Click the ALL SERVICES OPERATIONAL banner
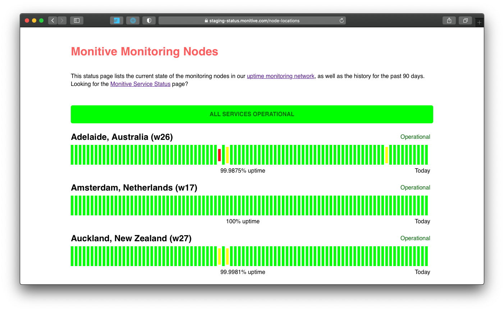504x311 pixels. point(252,114)
